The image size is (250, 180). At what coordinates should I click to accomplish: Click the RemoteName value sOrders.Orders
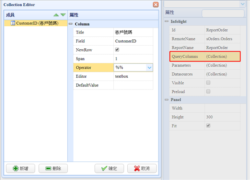[219, 39]
